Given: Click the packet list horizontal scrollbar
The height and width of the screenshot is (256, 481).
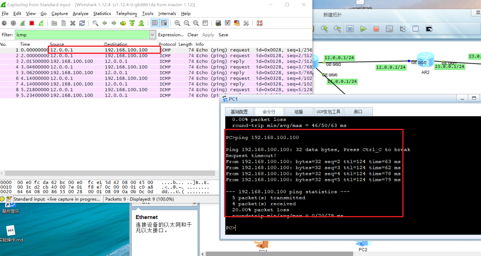Looking at the screenshot, I should click(x=110, y=173).
